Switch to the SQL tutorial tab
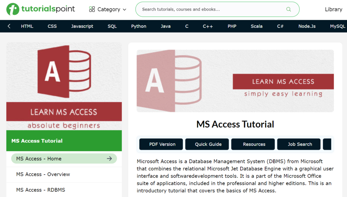Viewport: 347px width, 197px height. 112,26
